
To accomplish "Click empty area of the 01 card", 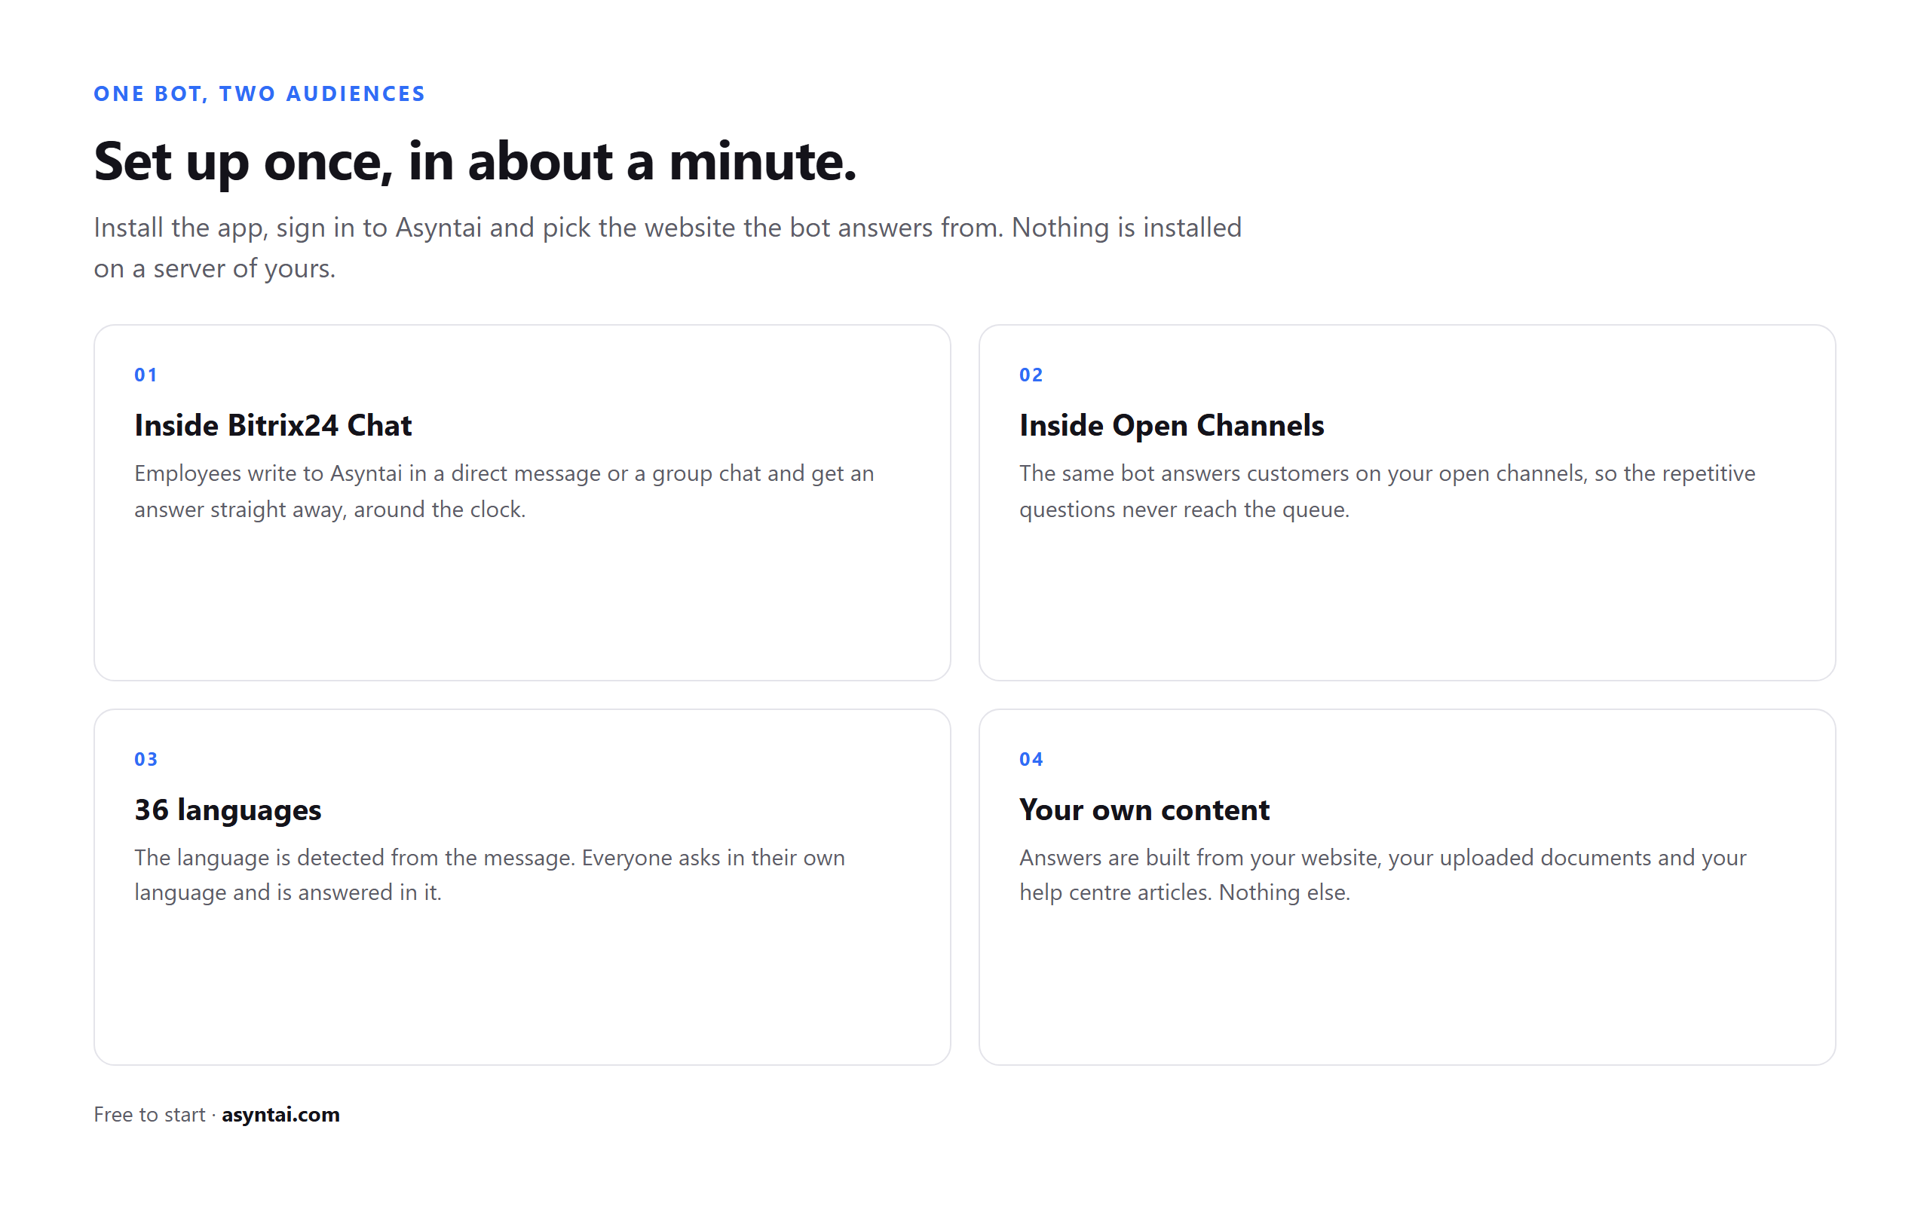I will click(522, 606).
